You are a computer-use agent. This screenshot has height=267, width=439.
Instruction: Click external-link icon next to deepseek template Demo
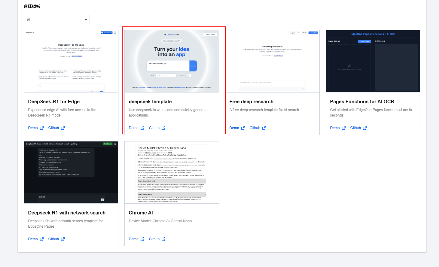pyautogui.click(x=142, y=128)
